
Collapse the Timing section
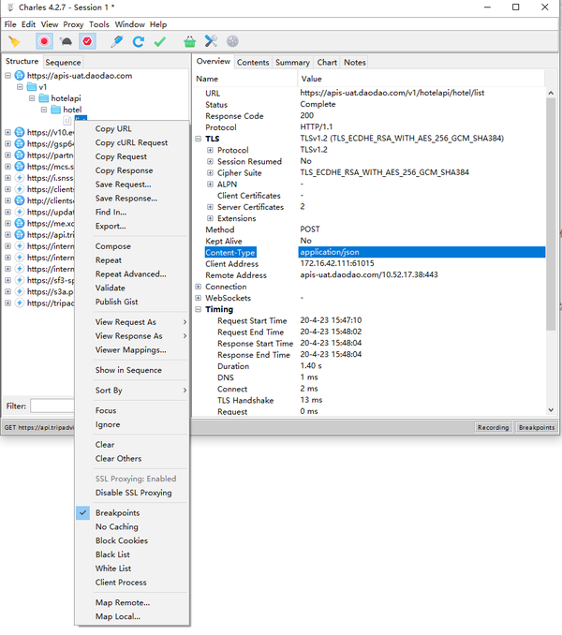click(198, 309)
